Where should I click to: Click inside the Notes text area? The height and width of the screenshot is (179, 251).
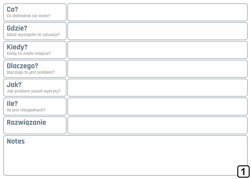tap(126, 155)
